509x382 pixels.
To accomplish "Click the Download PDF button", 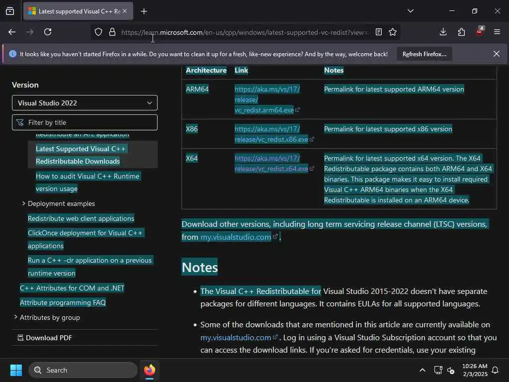I will pos(45,338).
